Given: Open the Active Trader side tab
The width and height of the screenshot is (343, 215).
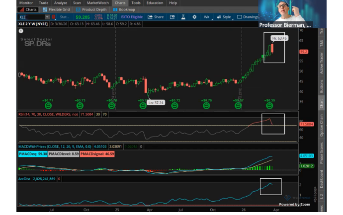Looking at the screenshot, I should tap(321, 63).
